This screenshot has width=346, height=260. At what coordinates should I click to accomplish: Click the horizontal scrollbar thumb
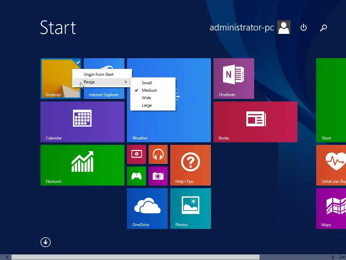[x=135, y=257]
